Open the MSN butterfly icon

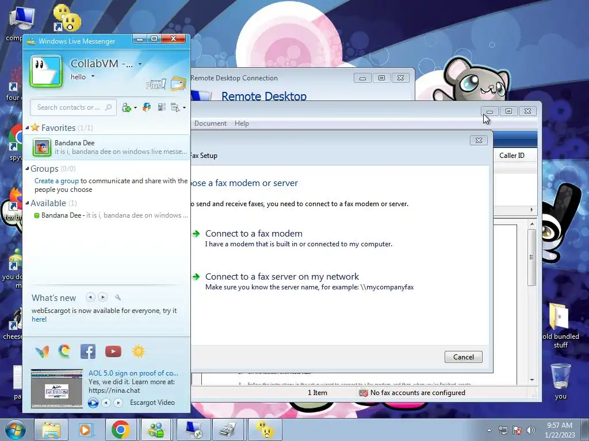[42, 351]
